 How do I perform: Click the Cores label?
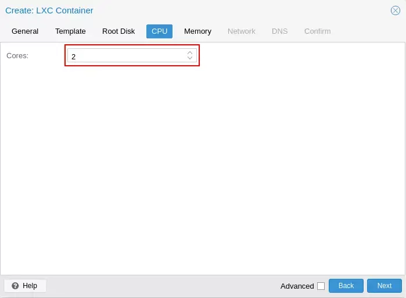(x=17, y=55)
